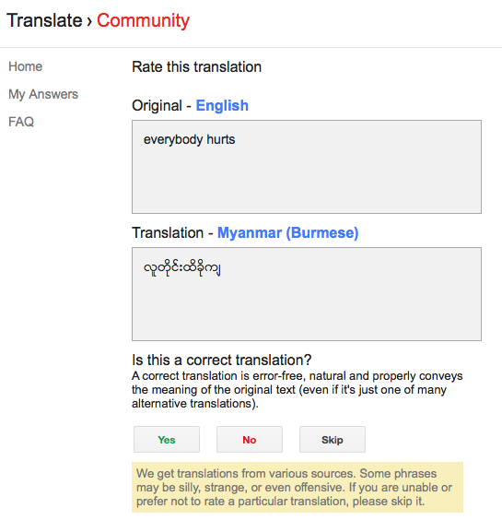Click the "everybody hurts" source text
The width and height of the screenshot is (502, 520).
tap(189, 139)
